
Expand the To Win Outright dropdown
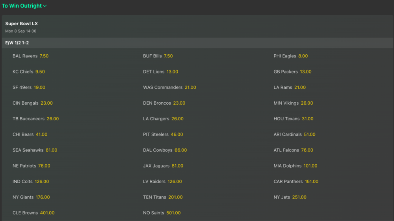(24, 6)
